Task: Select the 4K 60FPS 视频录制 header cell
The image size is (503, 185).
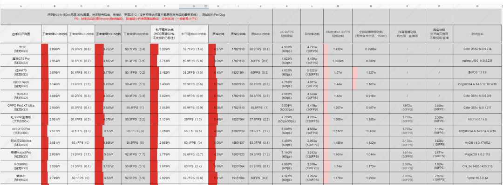Action: [x=286, y=33]
